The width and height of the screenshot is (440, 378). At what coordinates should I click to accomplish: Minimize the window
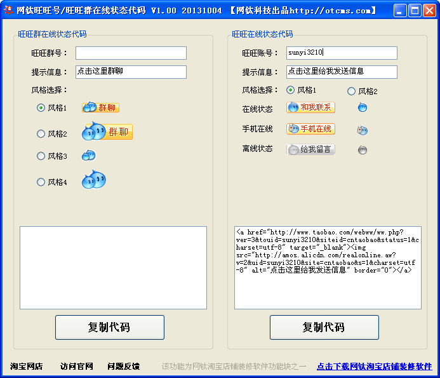pos(400,11)
